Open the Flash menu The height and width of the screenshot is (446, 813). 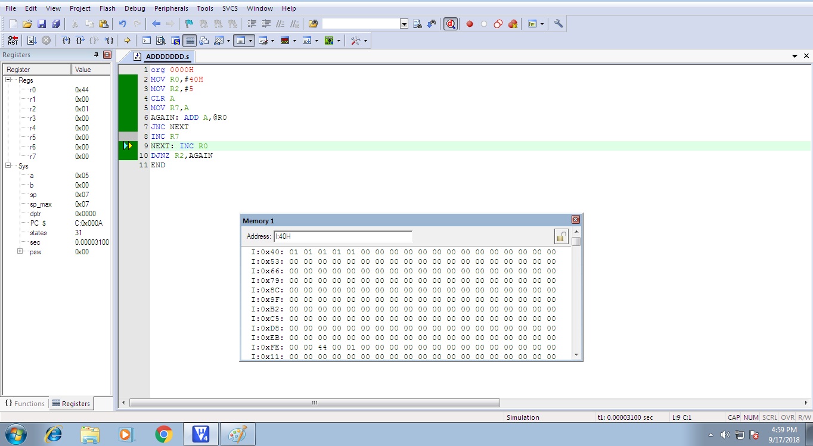click(108, 8)
